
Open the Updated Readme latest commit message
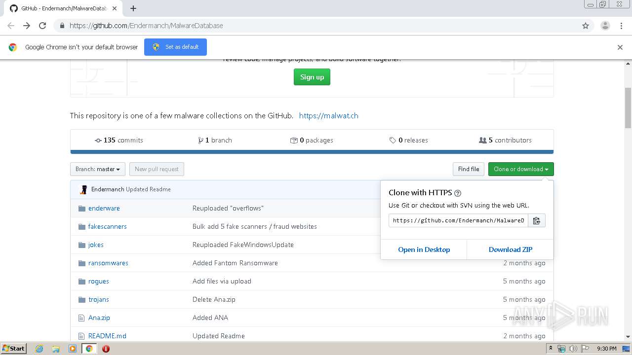point(148,189)
